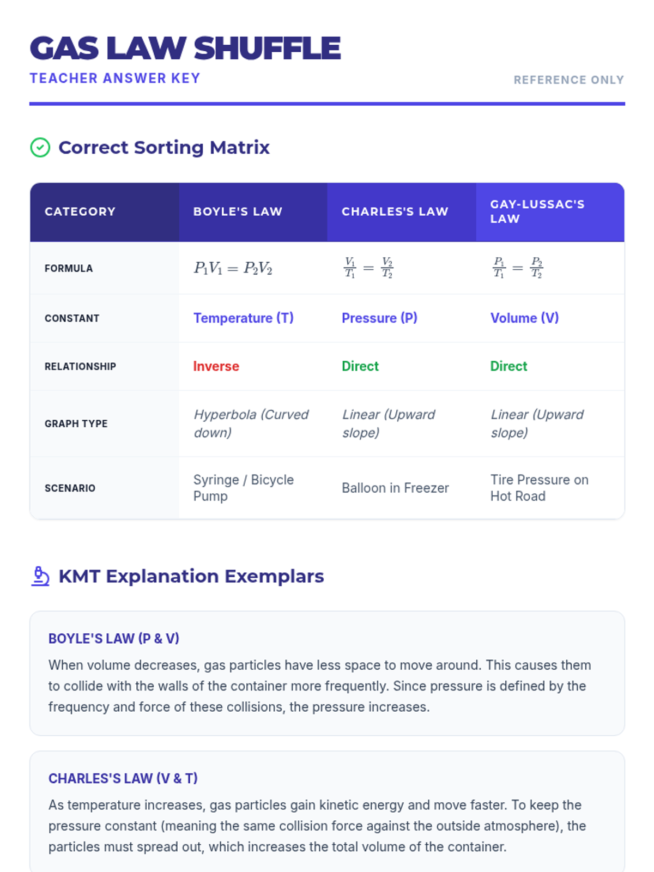
Task: Select the Temperature (T) constant text
Action: click(x=243, y=318)
